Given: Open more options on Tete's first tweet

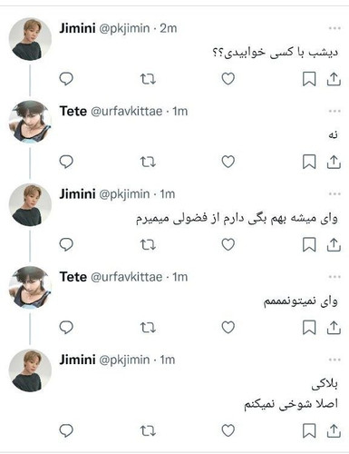Looking at the screenshot, I should [334, 111].
